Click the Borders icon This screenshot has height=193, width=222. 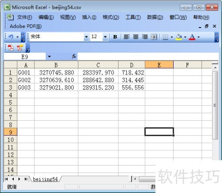click(x=166, y=37)
